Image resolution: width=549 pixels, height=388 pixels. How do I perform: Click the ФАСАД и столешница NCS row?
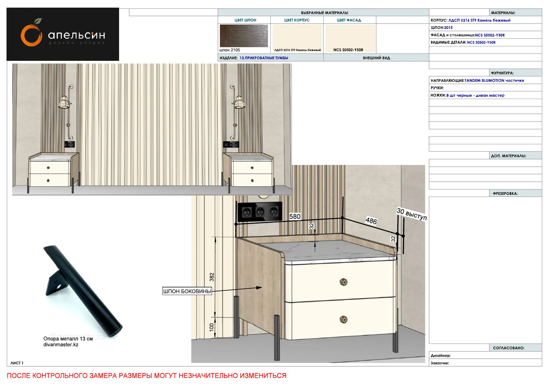point(485,35)
